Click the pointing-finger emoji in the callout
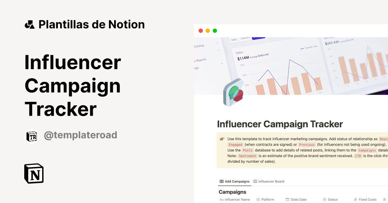Image resolution: width=388 pixels, height=203 pixels. pyautogui.click(x=221, y=139)
